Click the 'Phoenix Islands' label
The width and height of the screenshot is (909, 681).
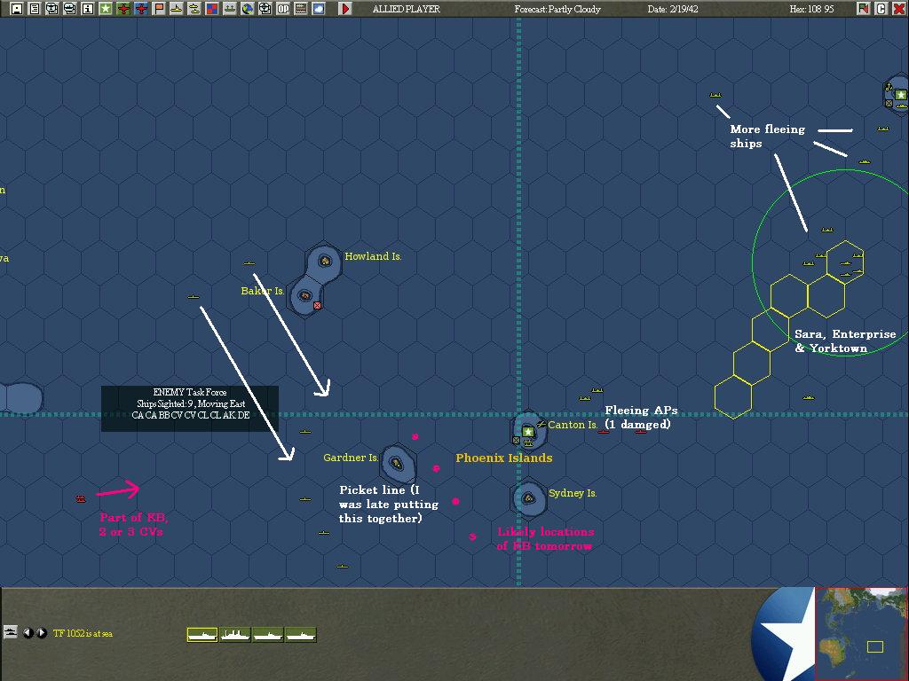coord(504,458)
